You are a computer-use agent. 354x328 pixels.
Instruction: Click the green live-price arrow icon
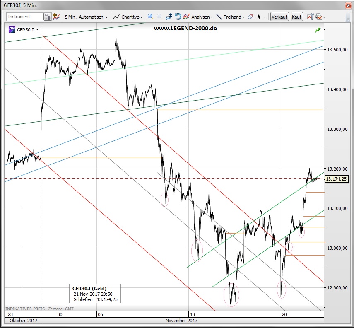pos(318,30)
